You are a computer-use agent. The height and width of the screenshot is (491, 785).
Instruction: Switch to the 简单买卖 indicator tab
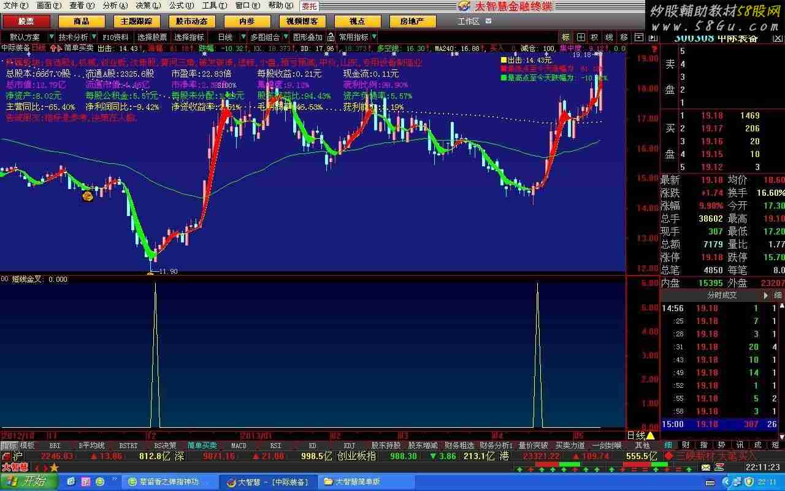point(202,446)
